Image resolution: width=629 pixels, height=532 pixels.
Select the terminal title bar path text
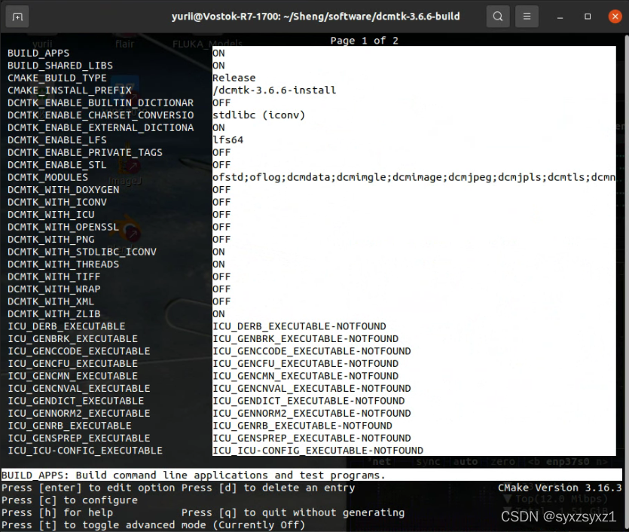pyautogui.click(x=316, y=17)
